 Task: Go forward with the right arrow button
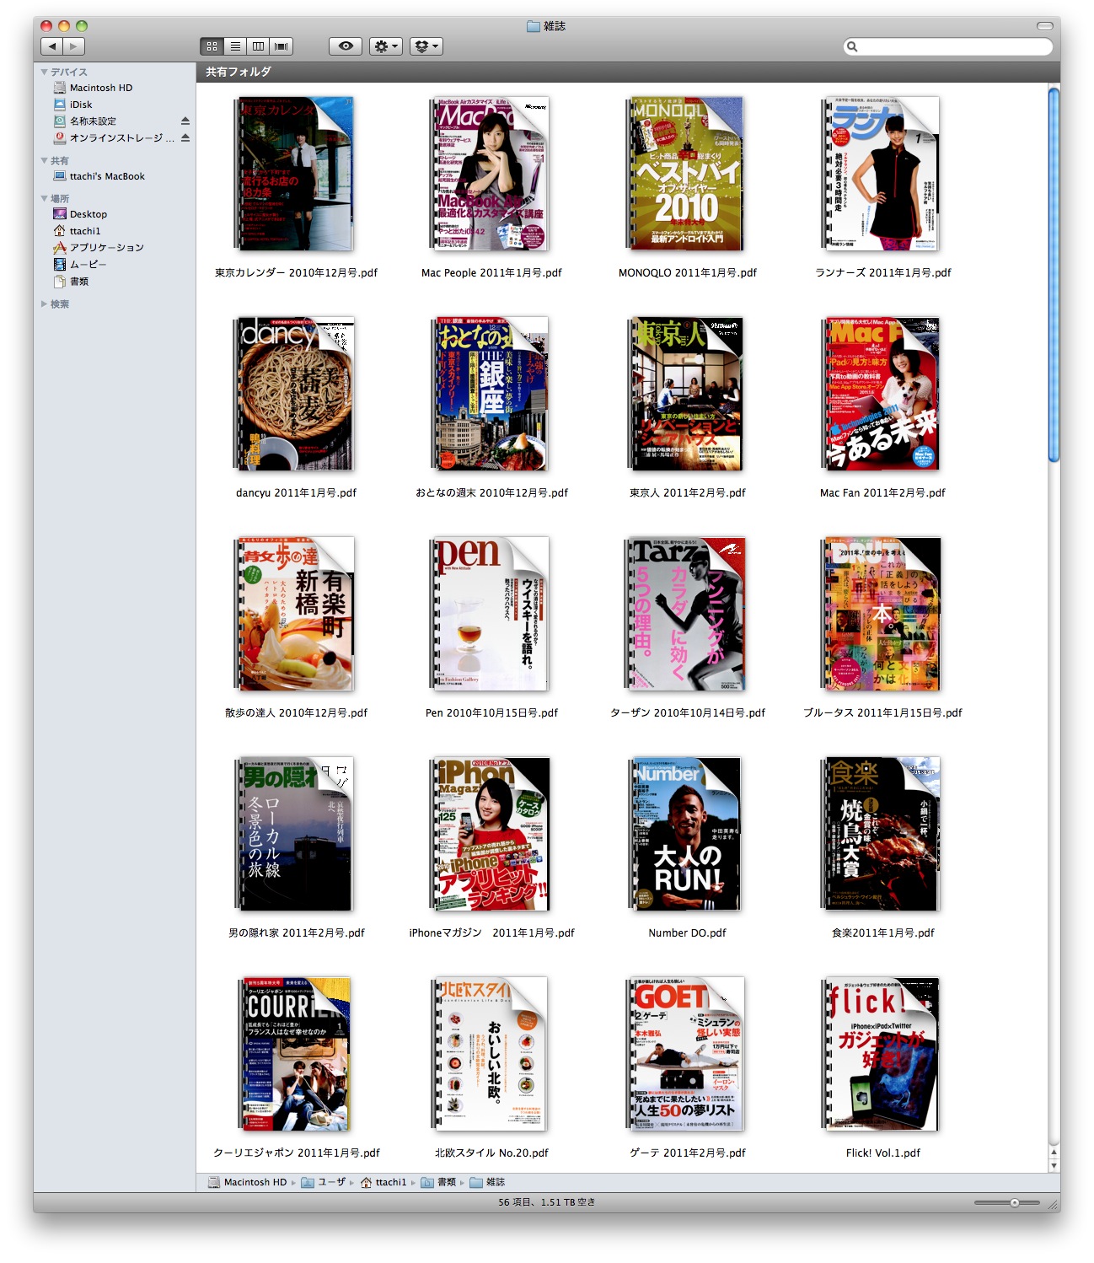click(x=74, y=46)
